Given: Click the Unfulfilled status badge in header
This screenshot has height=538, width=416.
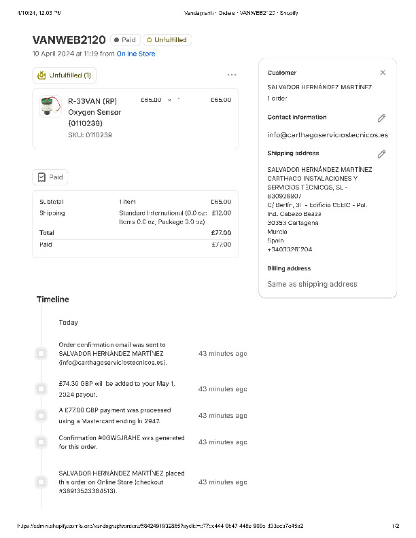Looking at the screenshot, I should coord(167,40).
